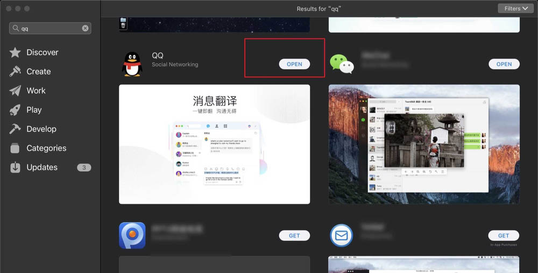538x273 pixels.
Task: Click the Updates download icon
Action: point(15,167)
